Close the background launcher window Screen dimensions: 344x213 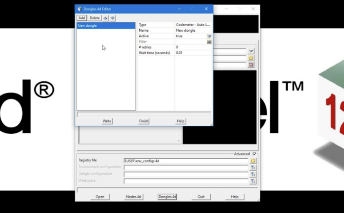tap(253, 9)
